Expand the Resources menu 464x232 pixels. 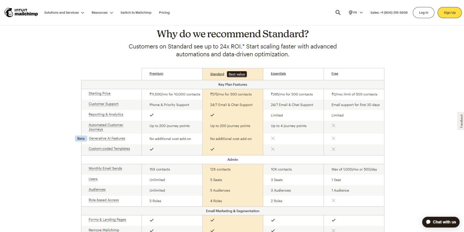tap(102, 13)
